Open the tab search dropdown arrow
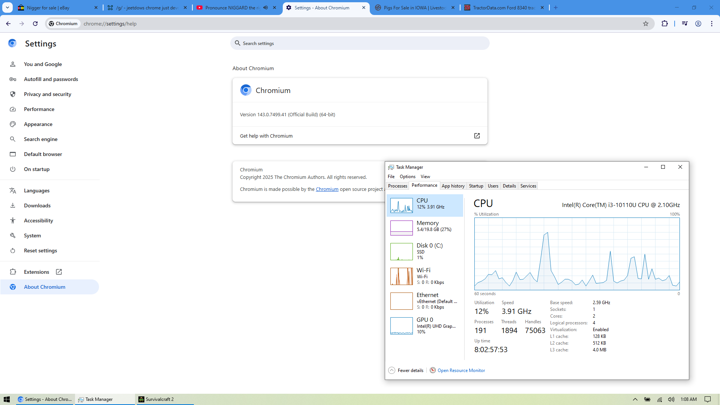Screen dimensions: 720x405 [x=7, y=7]
